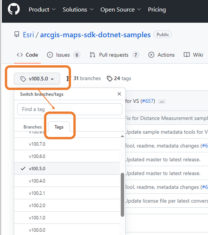Focus the Find a tag field
This screenshot has height=235, width=208.
70,109
